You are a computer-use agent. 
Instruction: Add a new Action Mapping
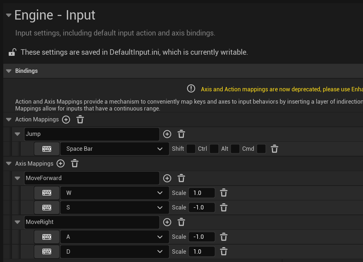[66, 120]
